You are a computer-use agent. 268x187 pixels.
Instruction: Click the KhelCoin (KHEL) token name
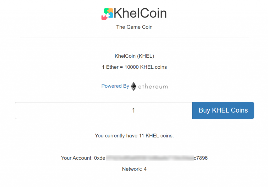134,56
